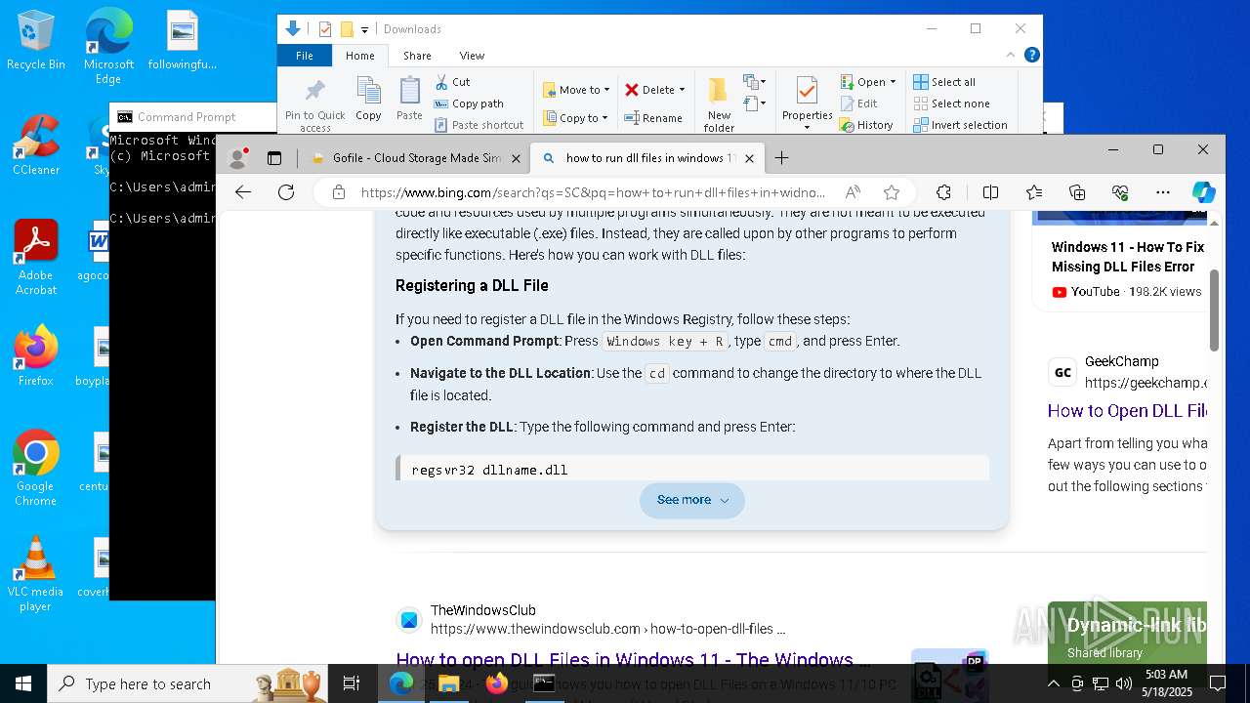Open the Recycle Bin desktop icon
Viewport: 1250px width, 703px height.
35,41
